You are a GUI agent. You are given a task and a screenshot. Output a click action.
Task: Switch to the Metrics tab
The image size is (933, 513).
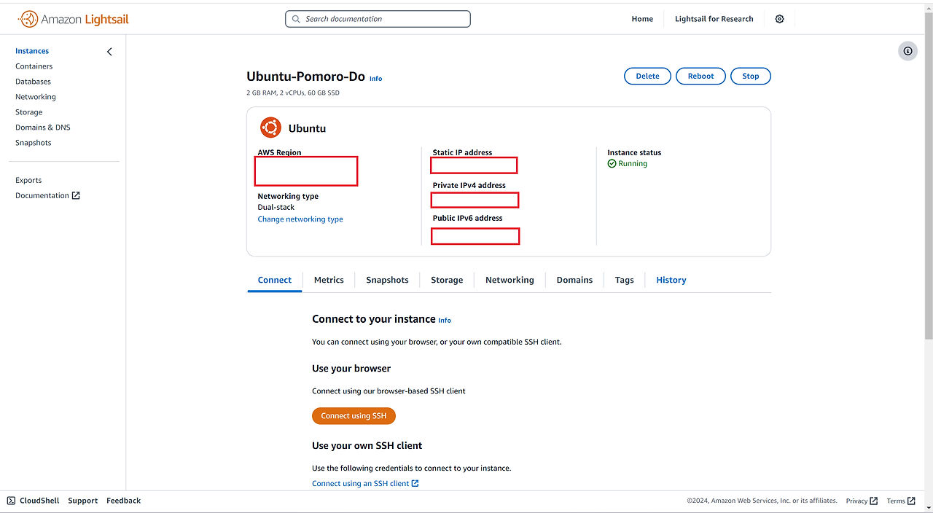[329, 280]
